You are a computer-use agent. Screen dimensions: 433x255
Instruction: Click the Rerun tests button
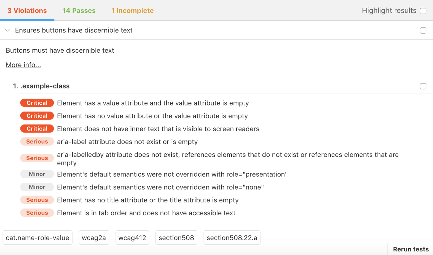411,249
